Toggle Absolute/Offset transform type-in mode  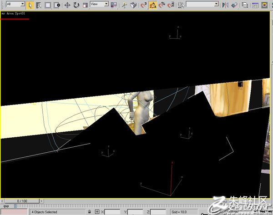pyautogui.click(x=97, y=212)
